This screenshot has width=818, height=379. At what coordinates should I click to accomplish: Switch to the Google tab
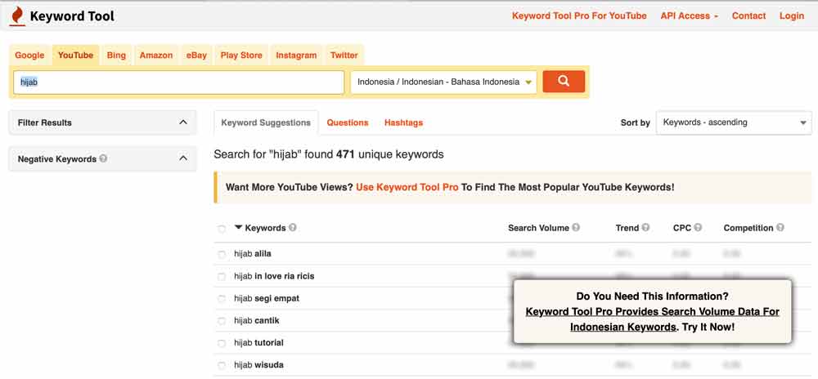tap(29, 56)
